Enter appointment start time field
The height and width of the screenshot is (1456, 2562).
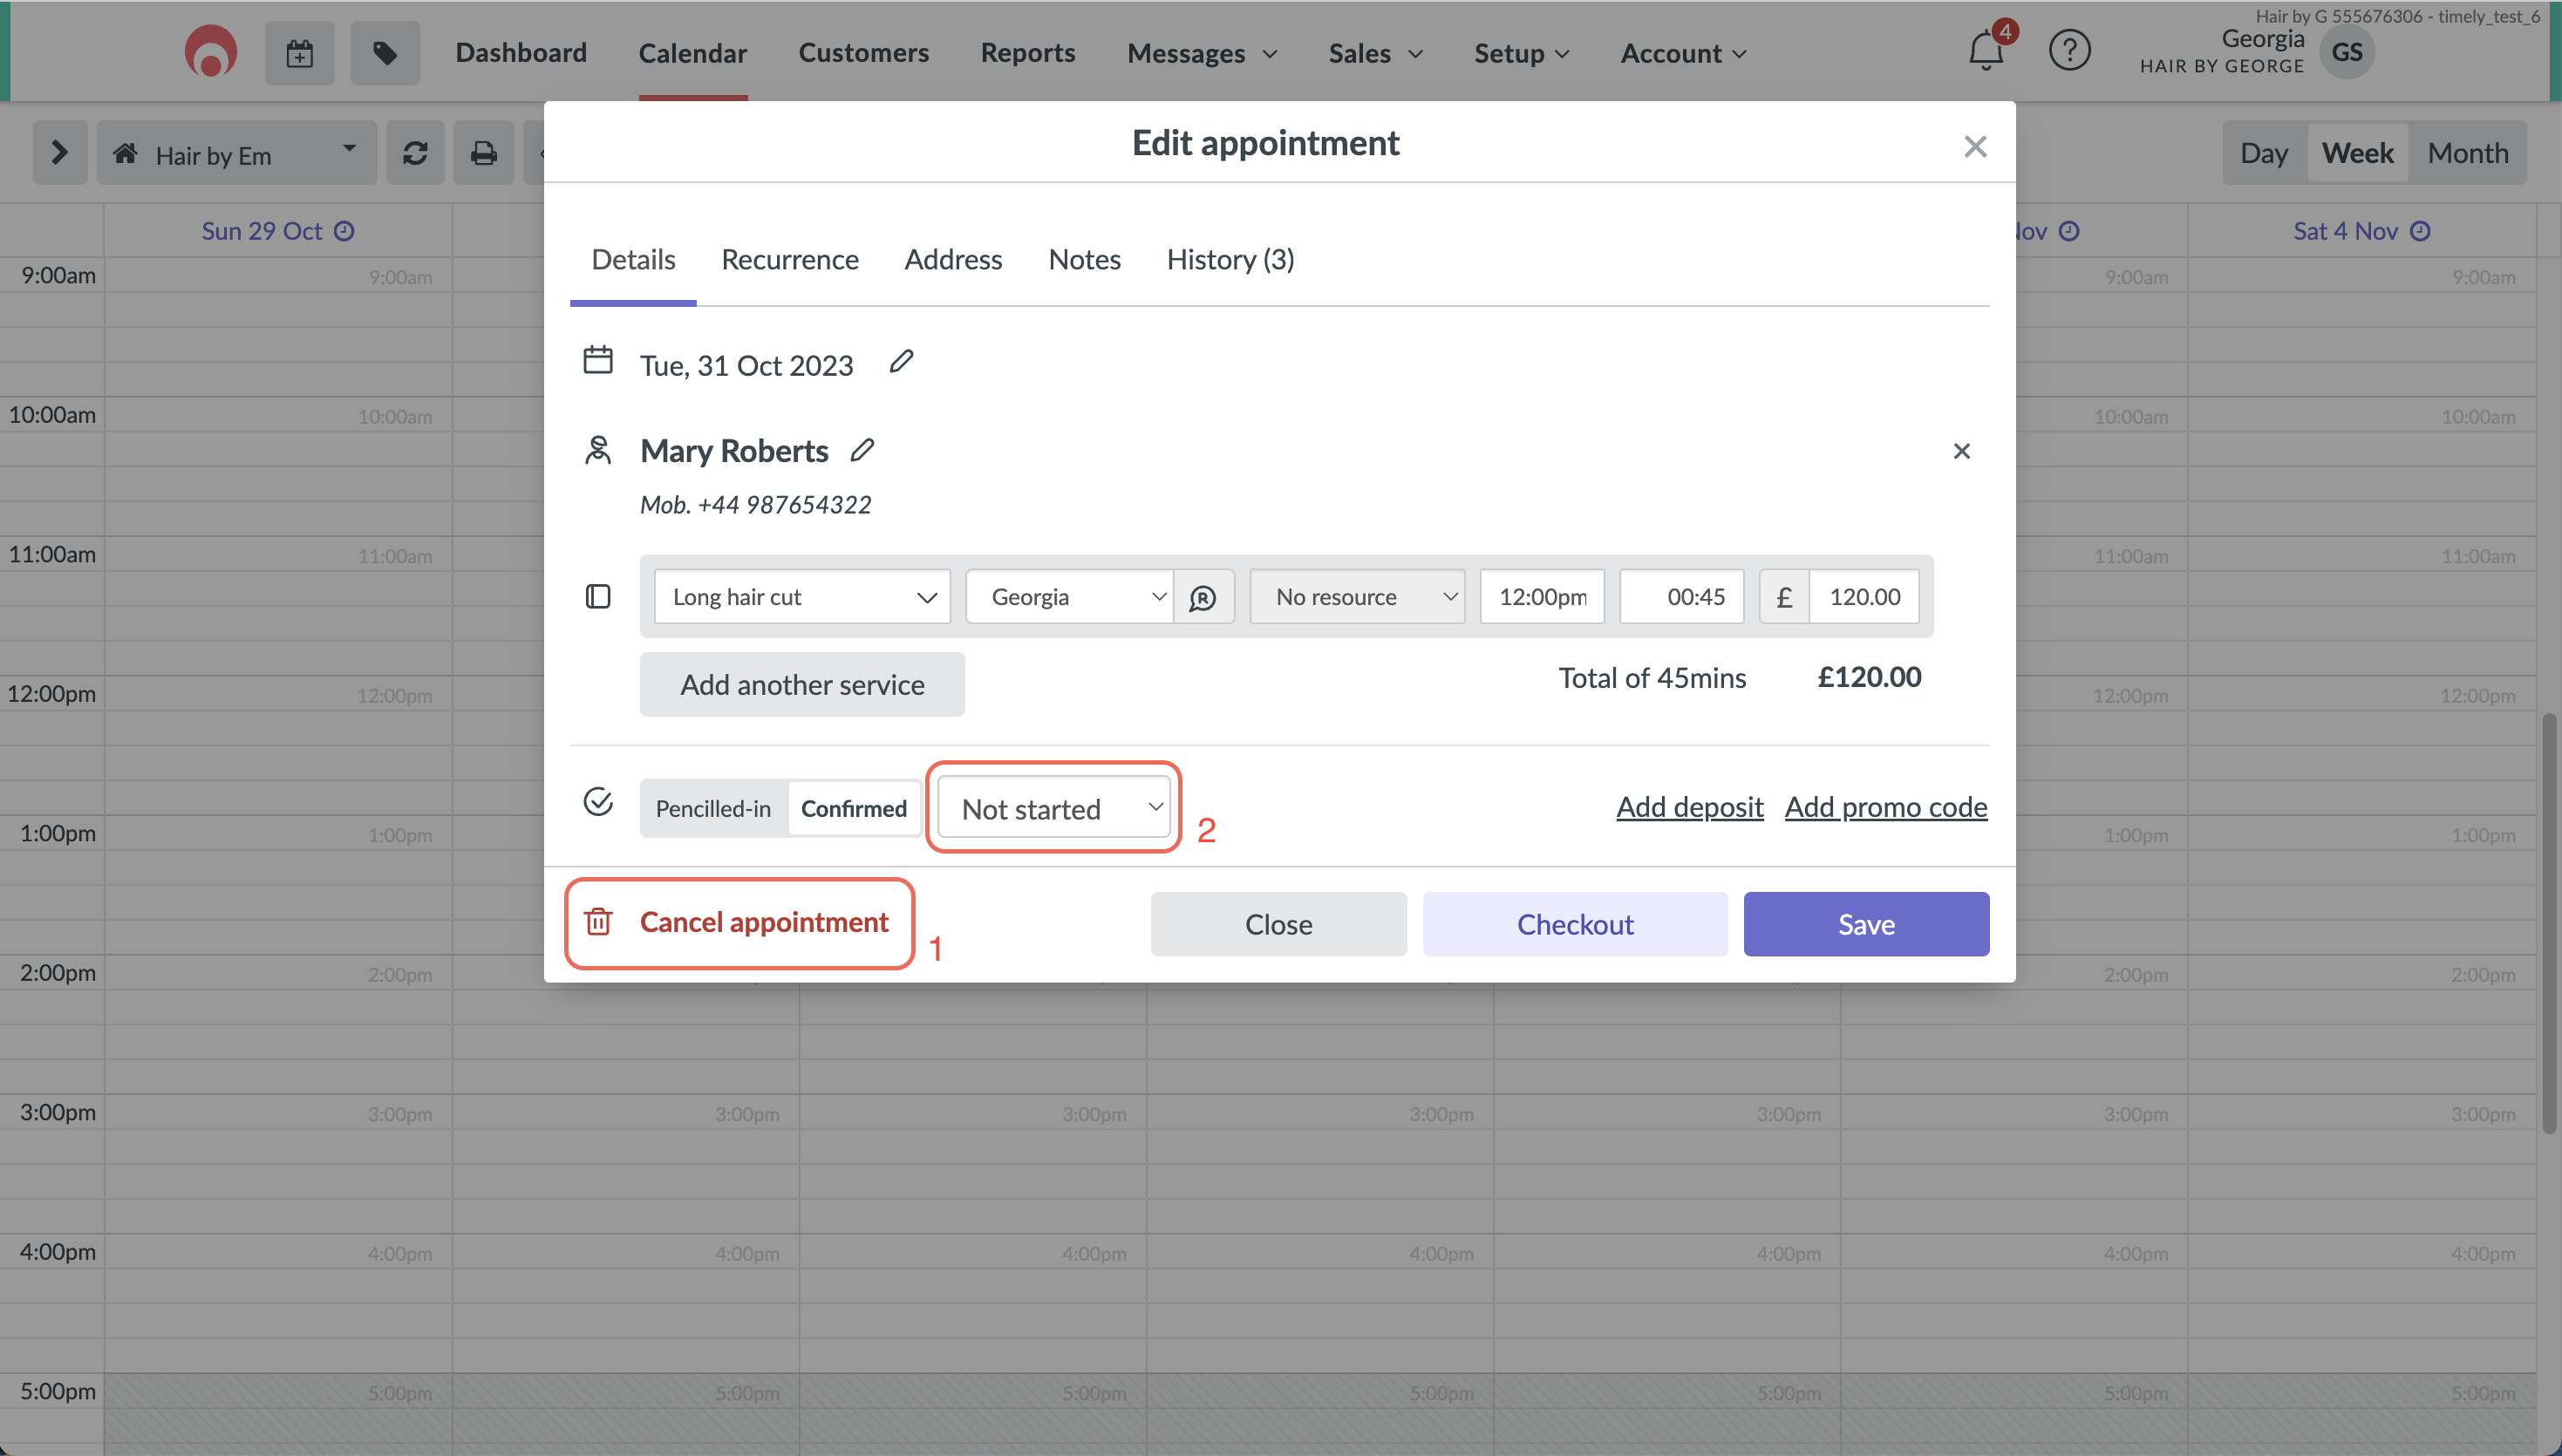[1542, 596]
